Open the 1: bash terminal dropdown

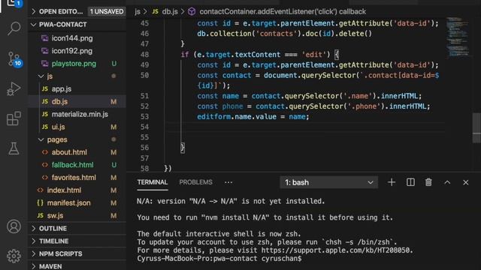point(329,182)
